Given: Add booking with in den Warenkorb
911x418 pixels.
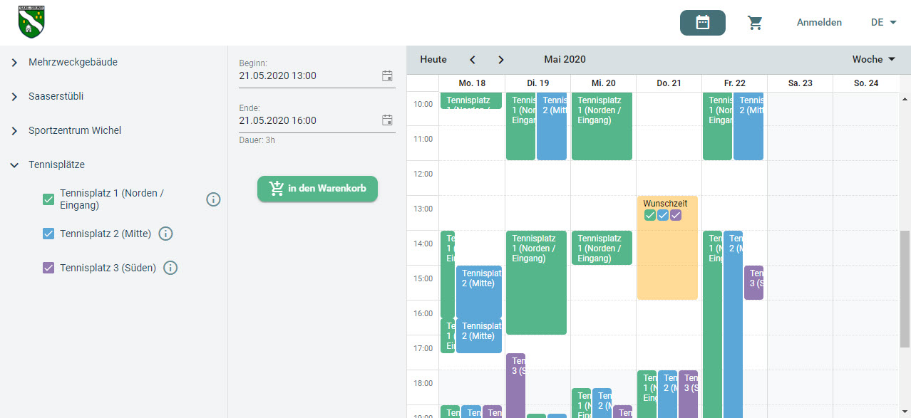Looking at the screenshot, I should [x=317, y=189].
